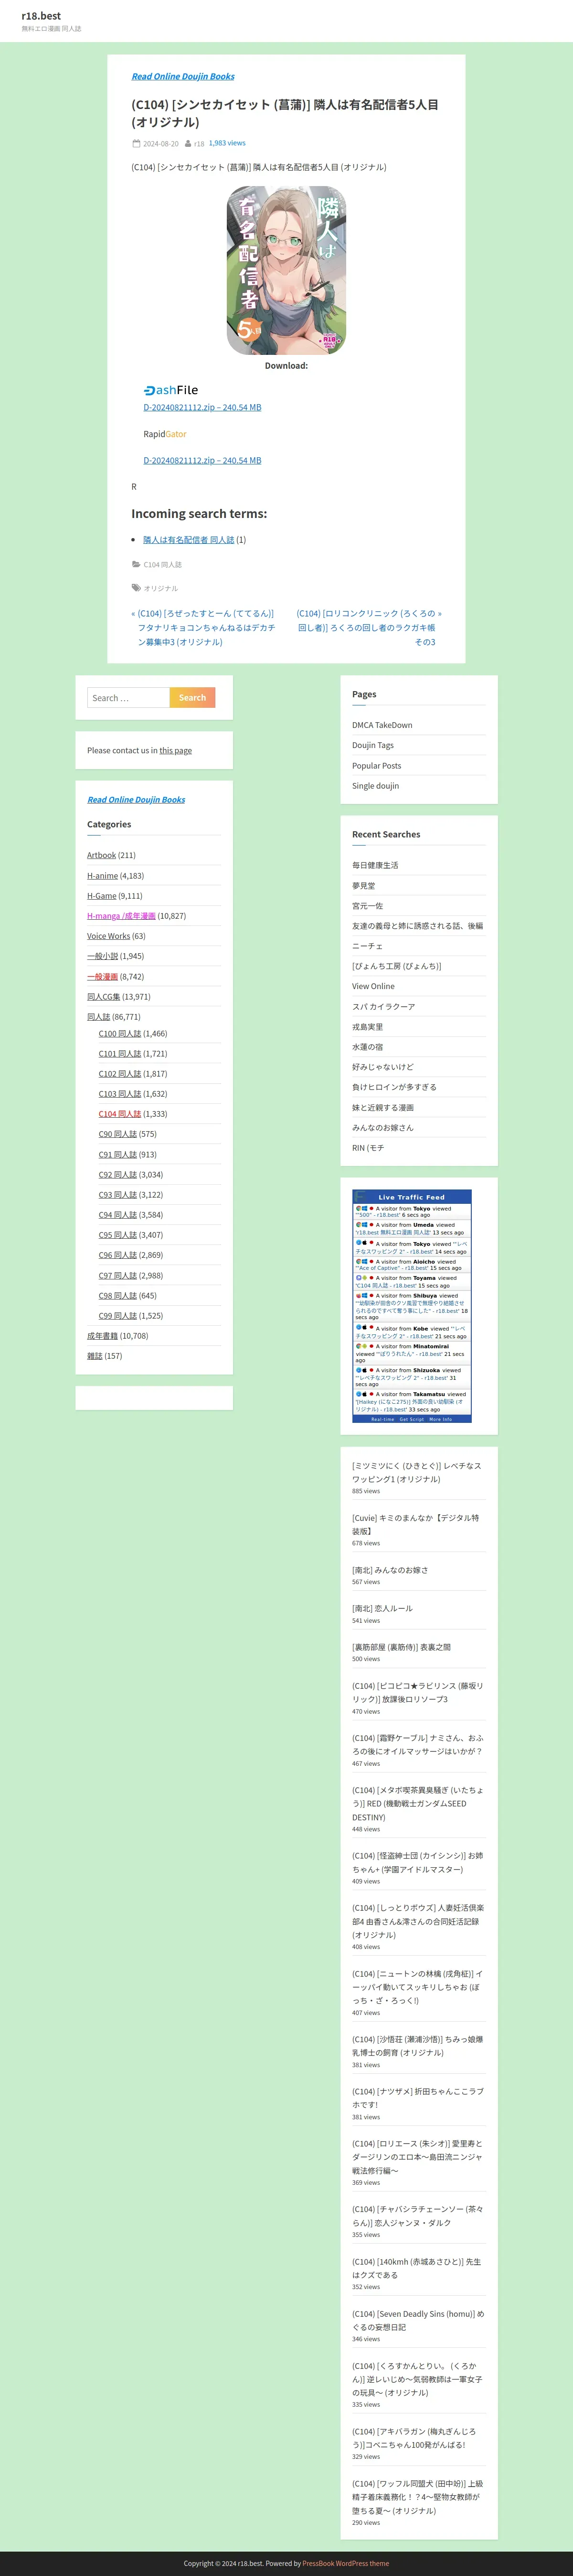Open the Live Traffic Feed header

[411, 1197]
